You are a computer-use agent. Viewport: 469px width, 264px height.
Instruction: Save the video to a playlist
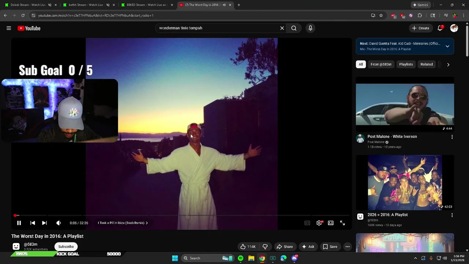(x=330, y=247)
